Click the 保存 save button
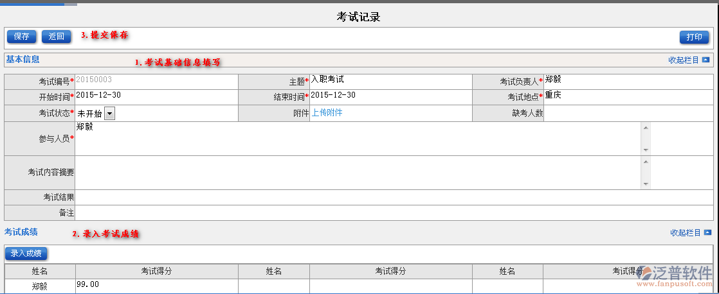 click(x=21, y=37)
